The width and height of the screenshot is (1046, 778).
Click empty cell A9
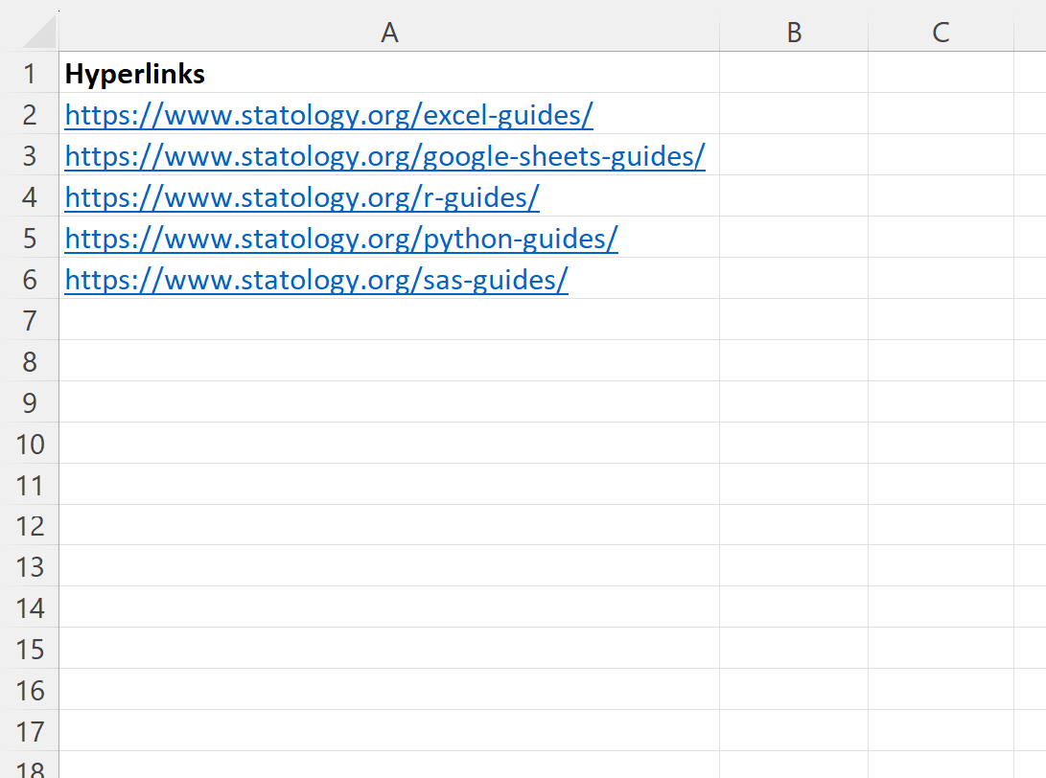pyautogui.click(x=389, y=402)
